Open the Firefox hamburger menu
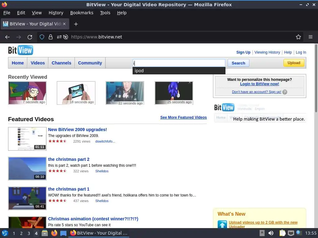Viewport: 318px width, 238px height. 311,37
